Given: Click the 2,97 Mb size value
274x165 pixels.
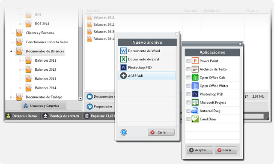Looking at the screenshot, I should click(258, 96).
